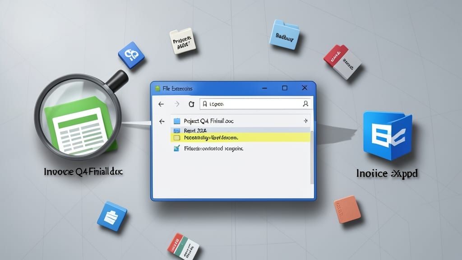Click the user icon in the address bar
This screenshot has width=462, height=260.
coord(305,103)
